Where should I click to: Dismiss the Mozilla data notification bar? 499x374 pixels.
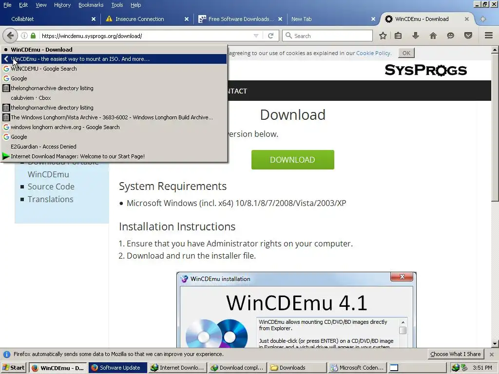point(492,355)
